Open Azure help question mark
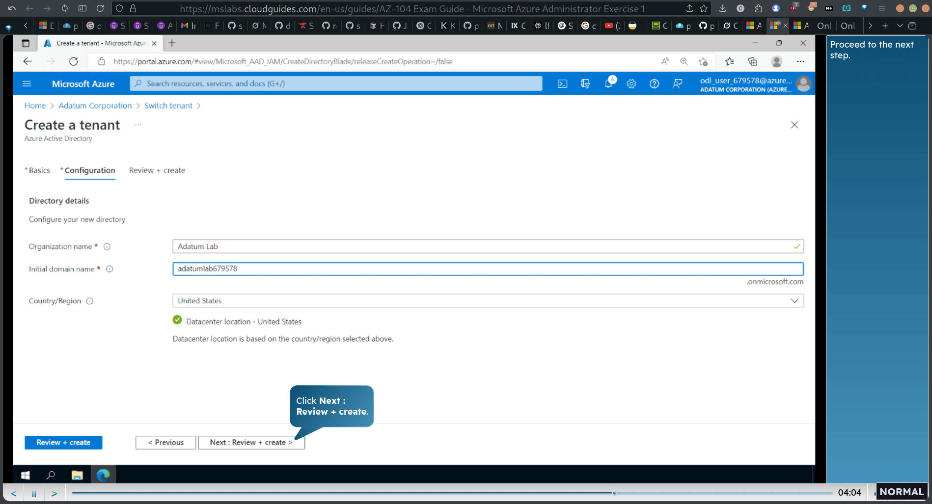Screen dimensions: 932x504 pyautogui.click(x=654, y=84)
